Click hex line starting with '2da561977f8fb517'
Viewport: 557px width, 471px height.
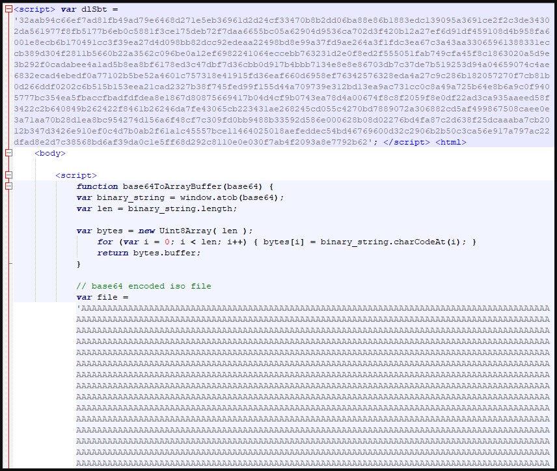282,32
